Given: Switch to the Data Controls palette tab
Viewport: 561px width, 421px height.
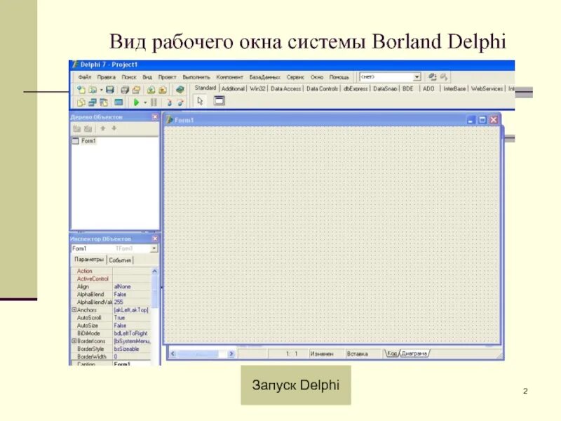Looking at the screenshot, I should 322,88.
